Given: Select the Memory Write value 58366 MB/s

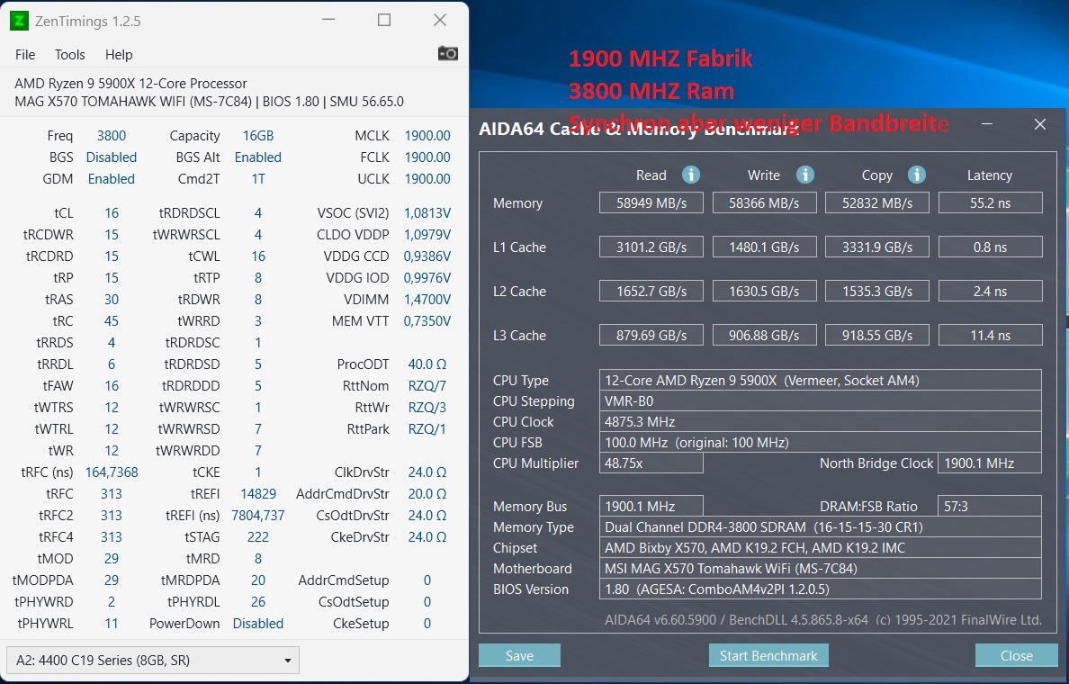Looking at the screenshot, I should tap(764, 202).
